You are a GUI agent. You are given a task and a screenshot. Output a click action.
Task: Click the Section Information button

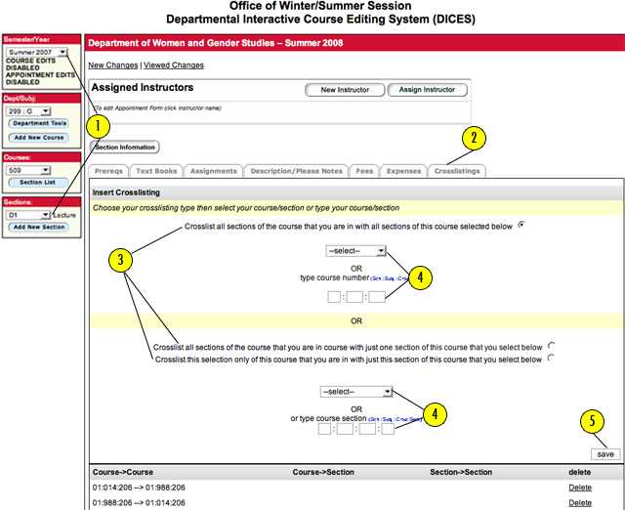(124, 148)
